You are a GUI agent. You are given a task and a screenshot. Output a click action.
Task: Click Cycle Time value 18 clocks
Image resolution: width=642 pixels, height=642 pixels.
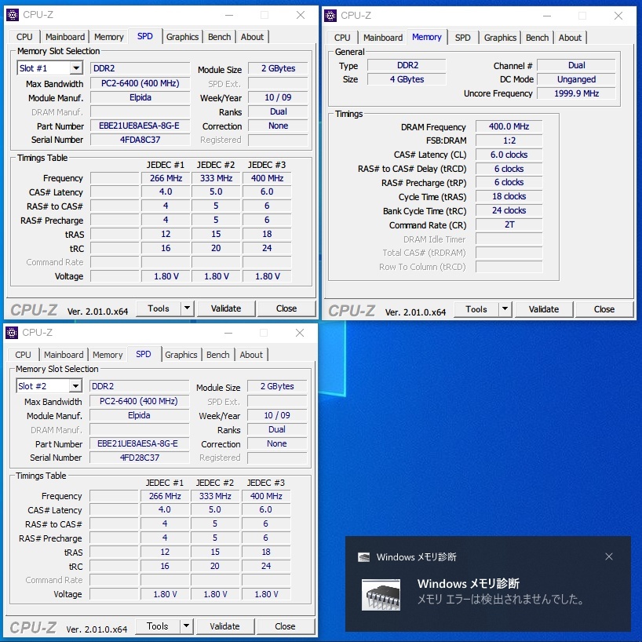509,196
